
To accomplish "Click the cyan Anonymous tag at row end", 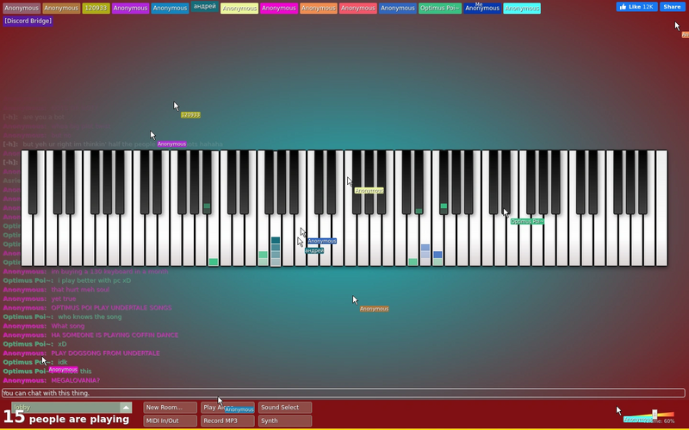I will pos(522,8).
